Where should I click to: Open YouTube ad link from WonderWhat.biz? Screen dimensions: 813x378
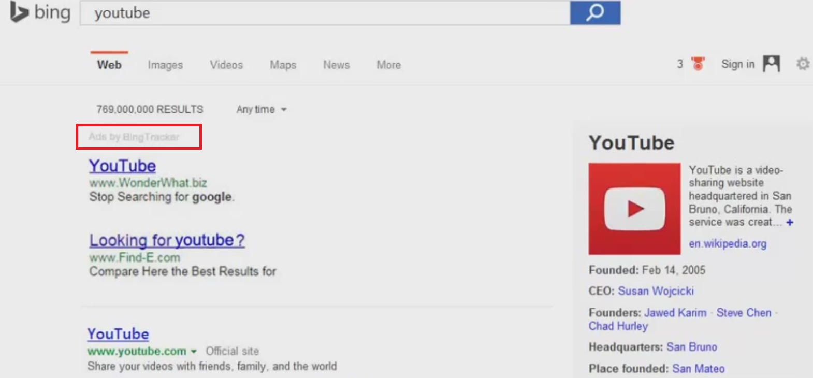coord(122,166)
